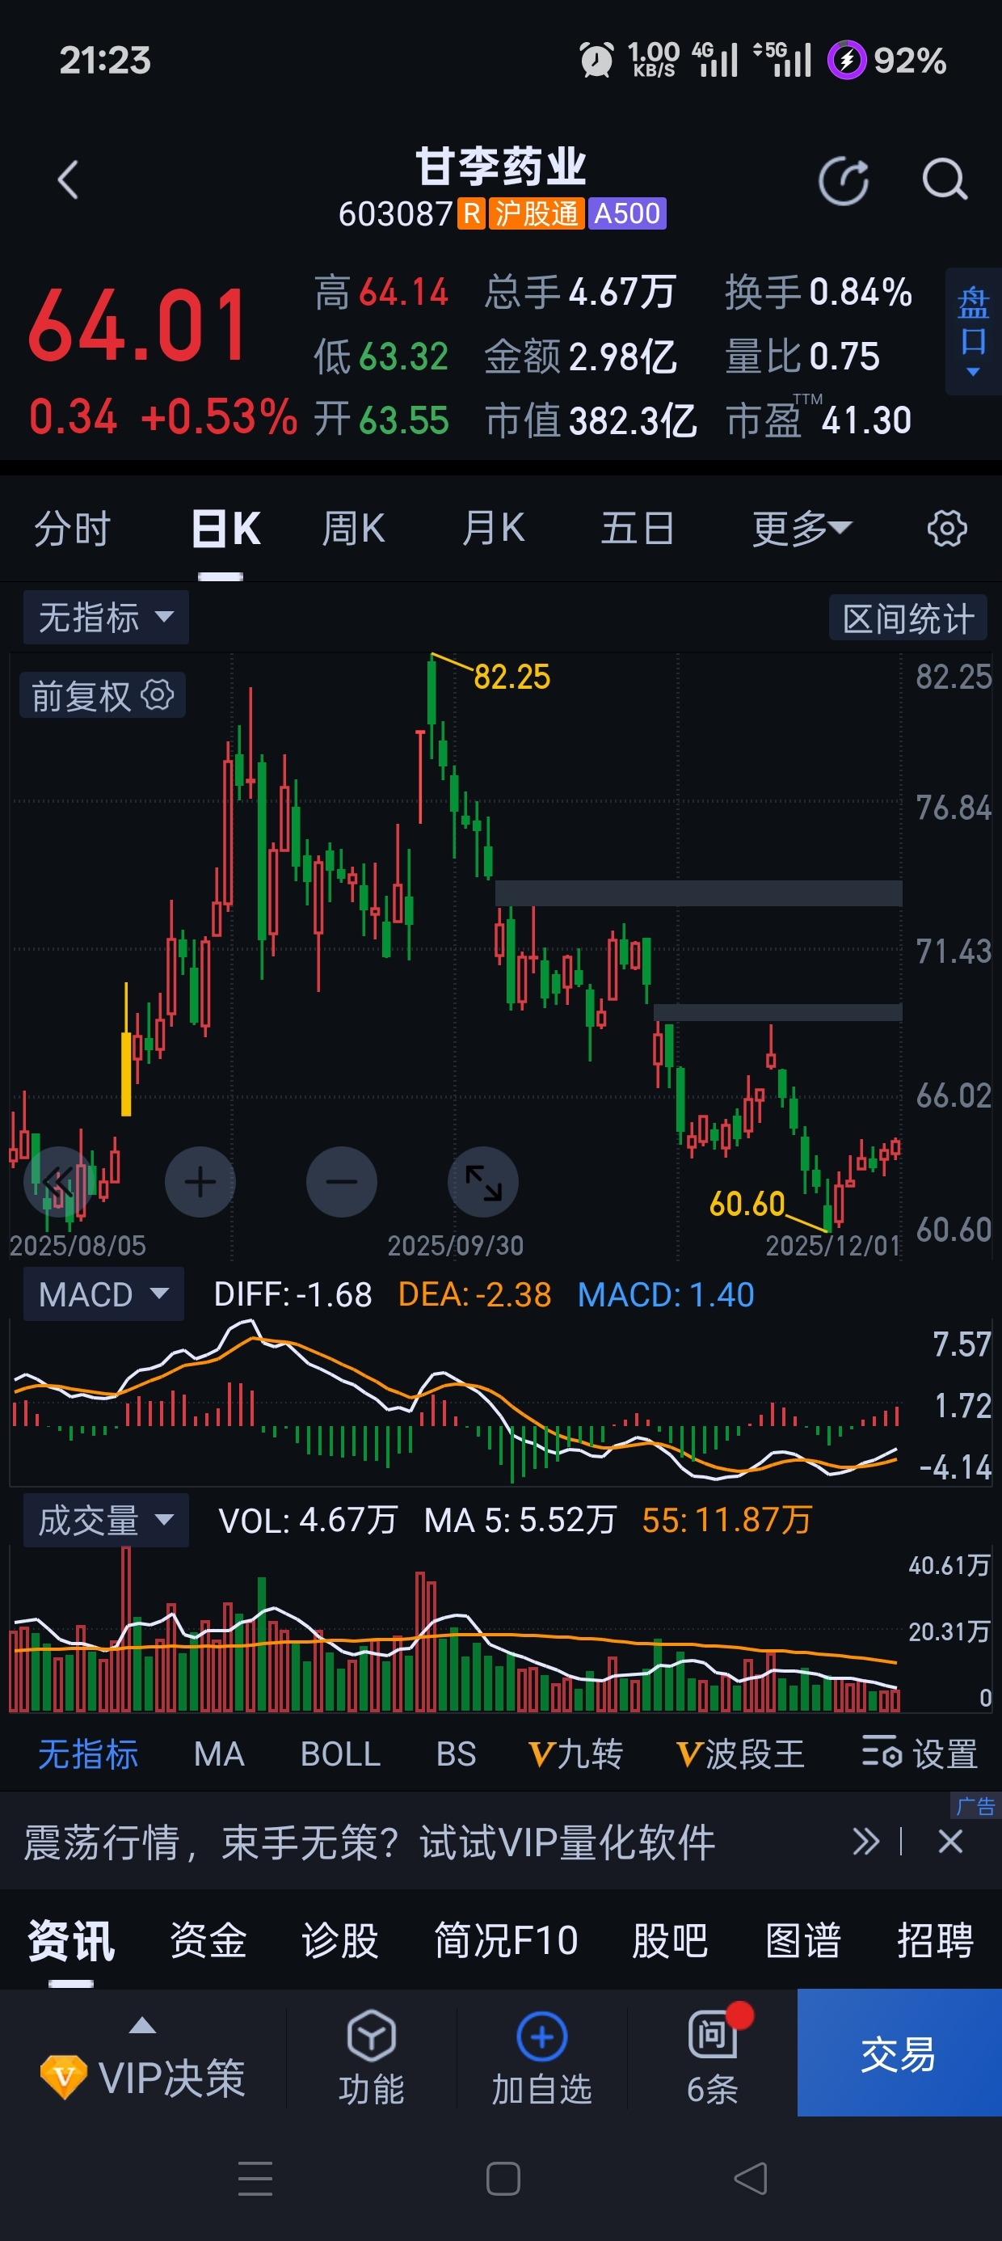Open 无指标 indicator dropdown
1002x2241 pixels.
click(x=105, y=618)
